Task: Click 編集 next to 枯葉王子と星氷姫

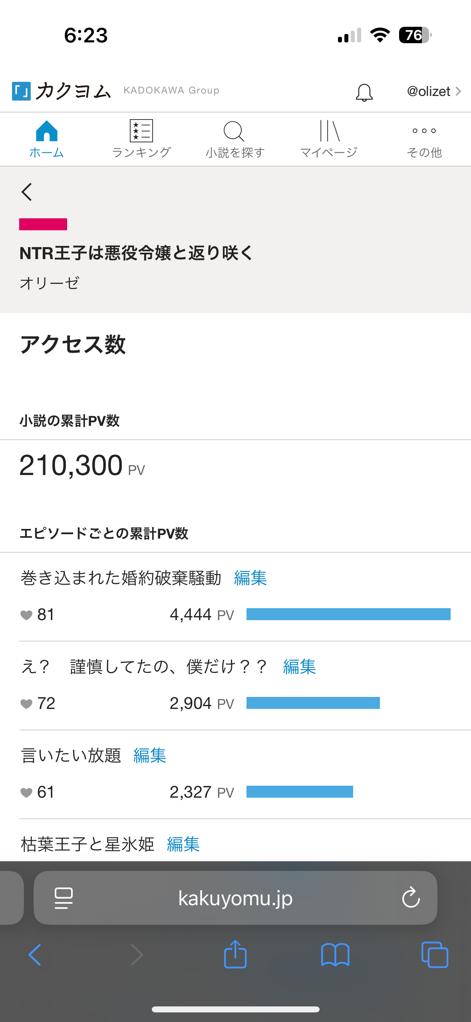Action: pos(183,844)
